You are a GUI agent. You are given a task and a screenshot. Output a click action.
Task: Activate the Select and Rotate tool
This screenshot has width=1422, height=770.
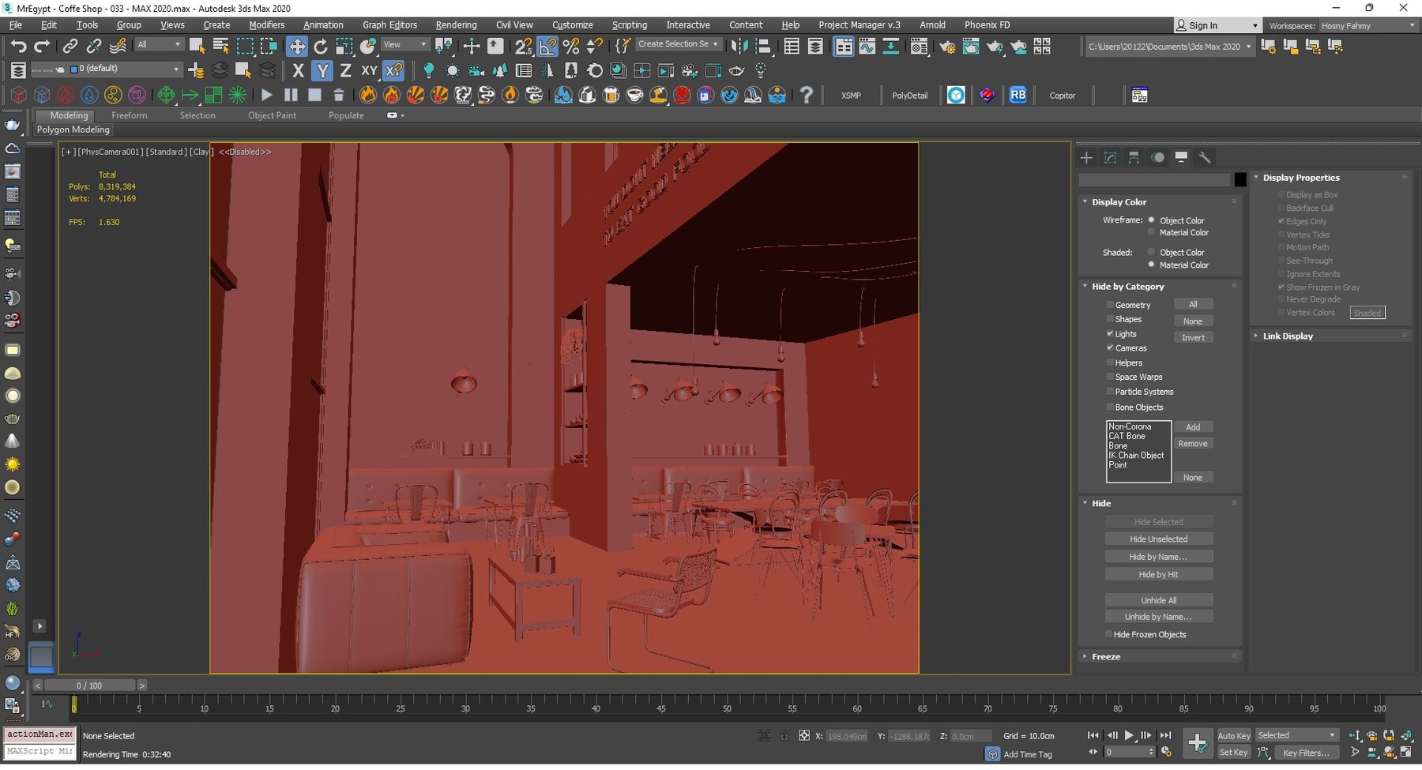[321, 45]
